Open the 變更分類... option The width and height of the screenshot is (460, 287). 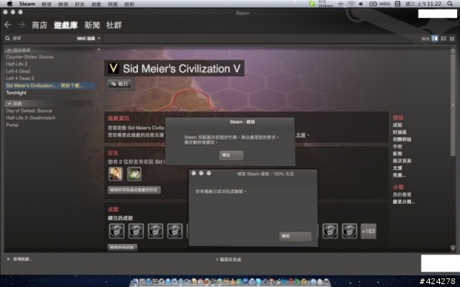click(x=404, y=202)
